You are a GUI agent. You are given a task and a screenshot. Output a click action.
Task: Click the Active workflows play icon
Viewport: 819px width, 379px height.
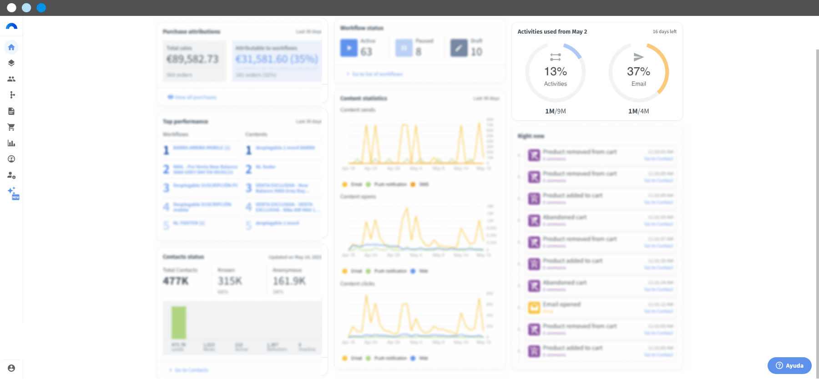tap(349, 48)
